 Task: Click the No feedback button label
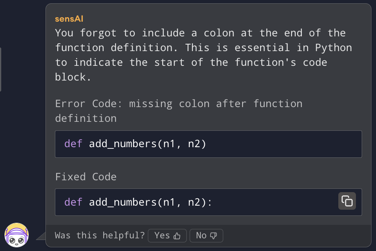tap(201, 235)
